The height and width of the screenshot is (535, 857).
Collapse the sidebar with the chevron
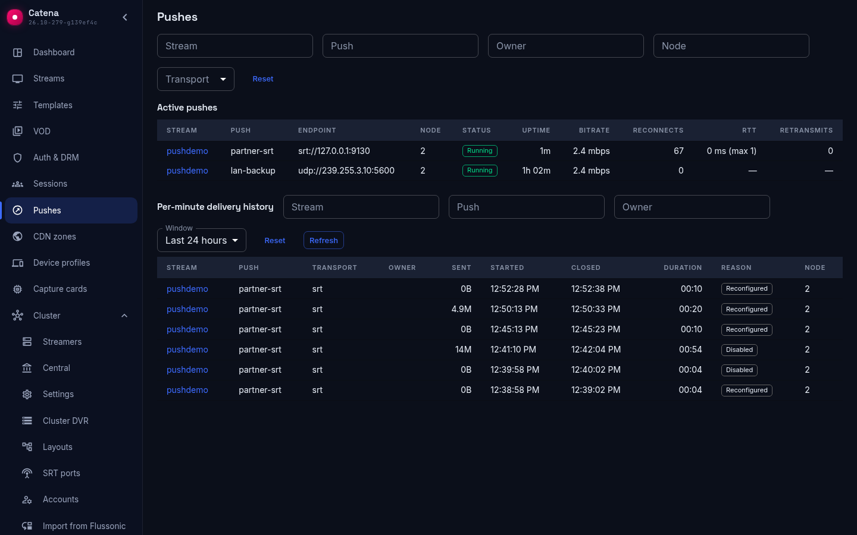tap(125, 17)
